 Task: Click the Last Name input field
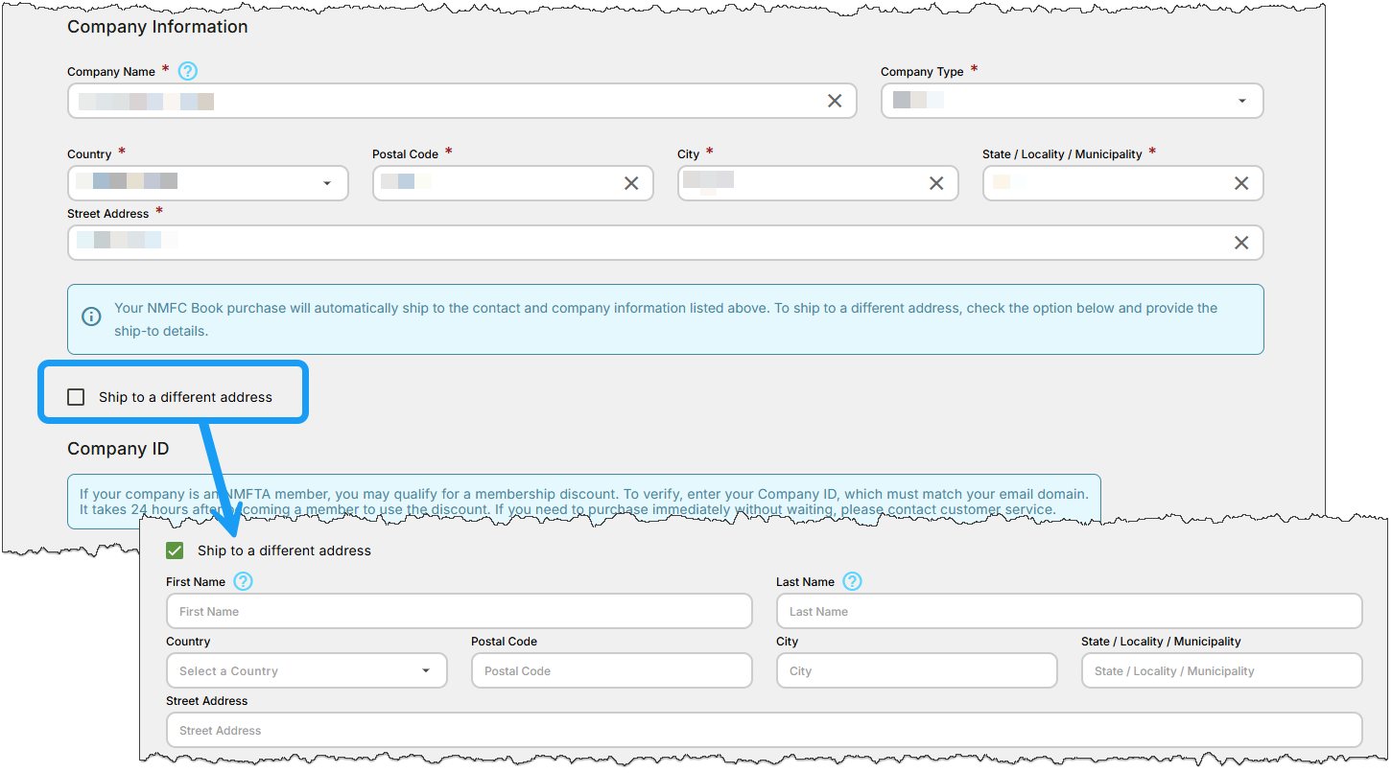(x=1069, y=612)
